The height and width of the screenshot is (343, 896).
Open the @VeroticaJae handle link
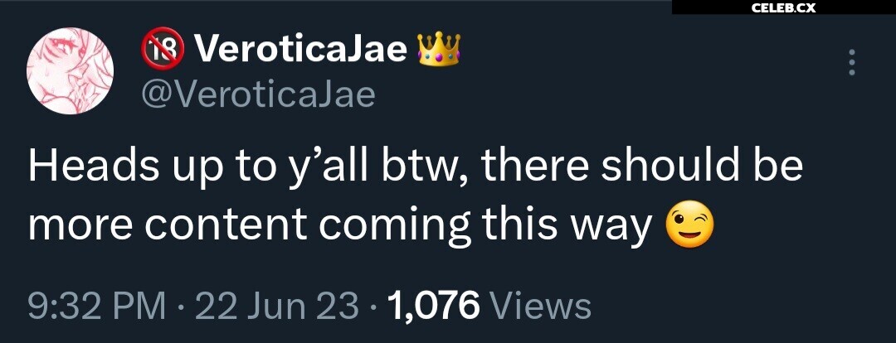tap(258, 94)
